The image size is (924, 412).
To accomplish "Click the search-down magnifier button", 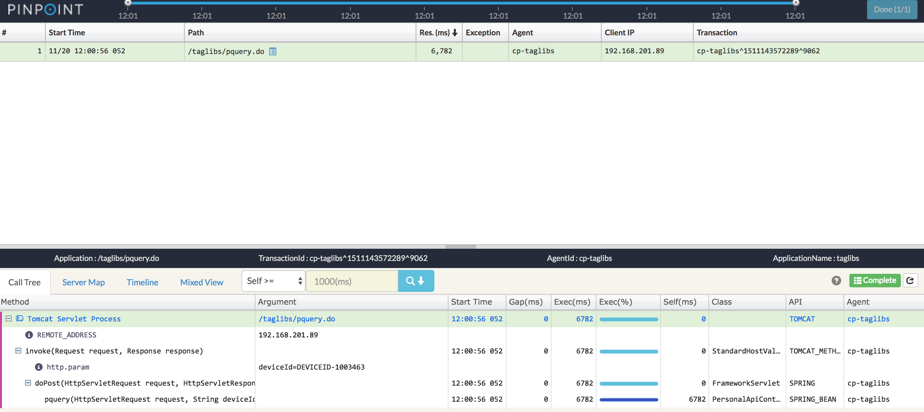I will (416, 281).
